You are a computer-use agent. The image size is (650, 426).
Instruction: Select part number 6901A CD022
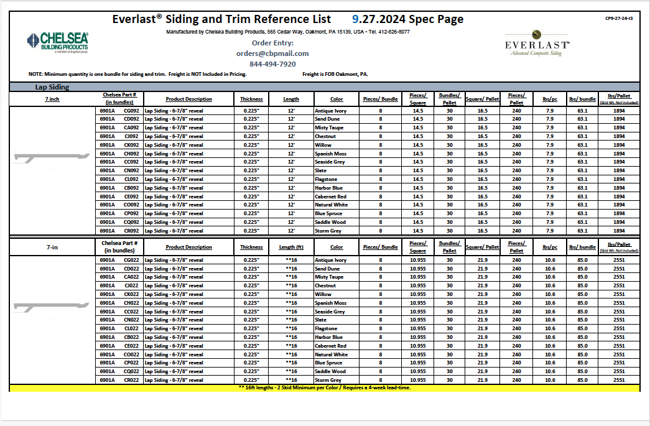click(119, 269)
